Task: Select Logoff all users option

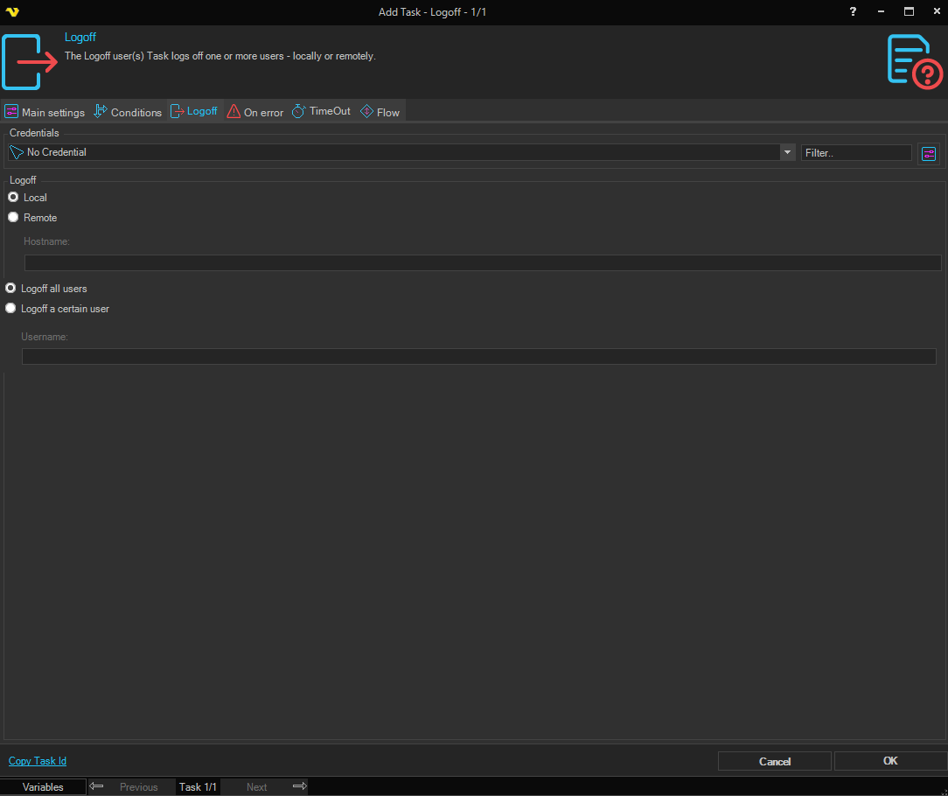Action: (11, 289)
